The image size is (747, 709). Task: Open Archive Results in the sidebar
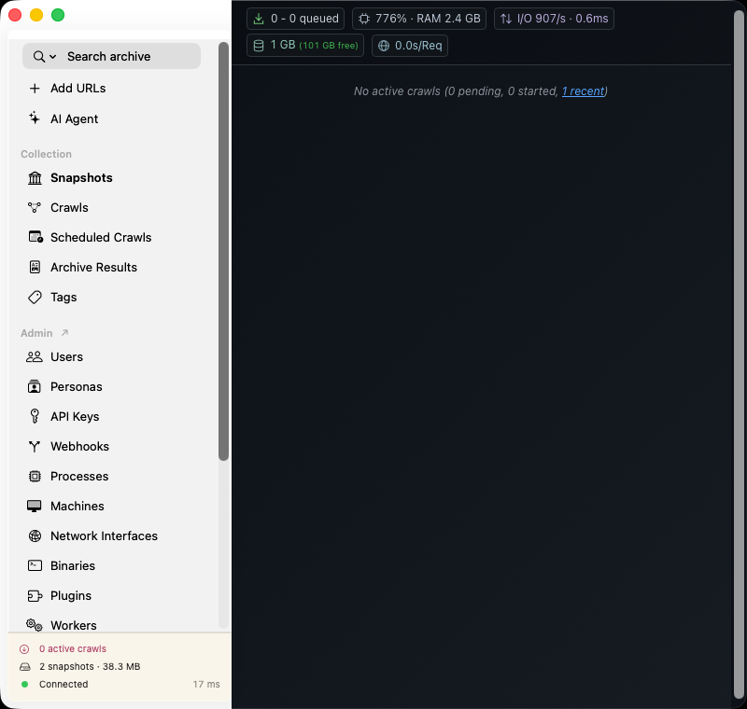pos(94,268)
